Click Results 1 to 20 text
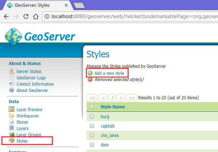 click(169, 98)
